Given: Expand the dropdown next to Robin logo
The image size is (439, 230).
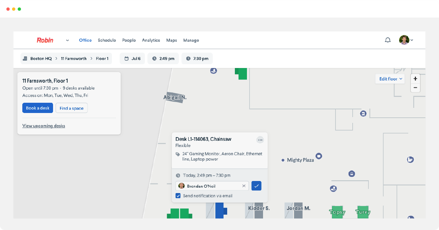Looking at the screenshot, I should (67, 40).
